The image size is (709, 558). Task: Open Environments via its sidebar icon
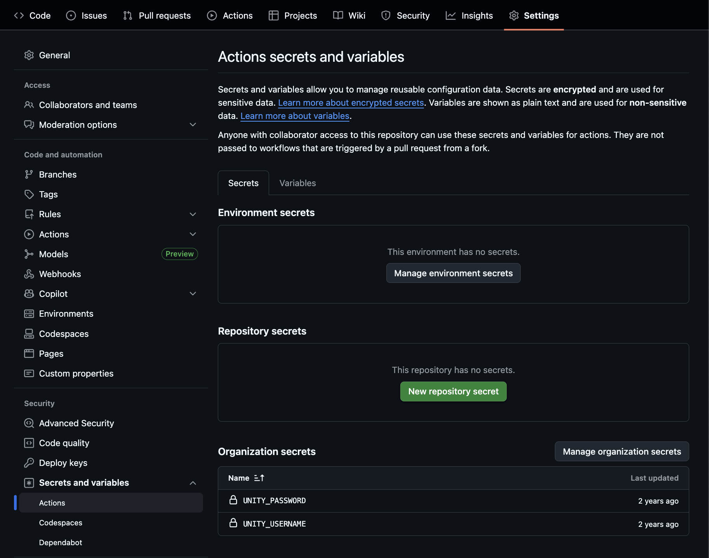pyautogui.click(x=29, y=313)
